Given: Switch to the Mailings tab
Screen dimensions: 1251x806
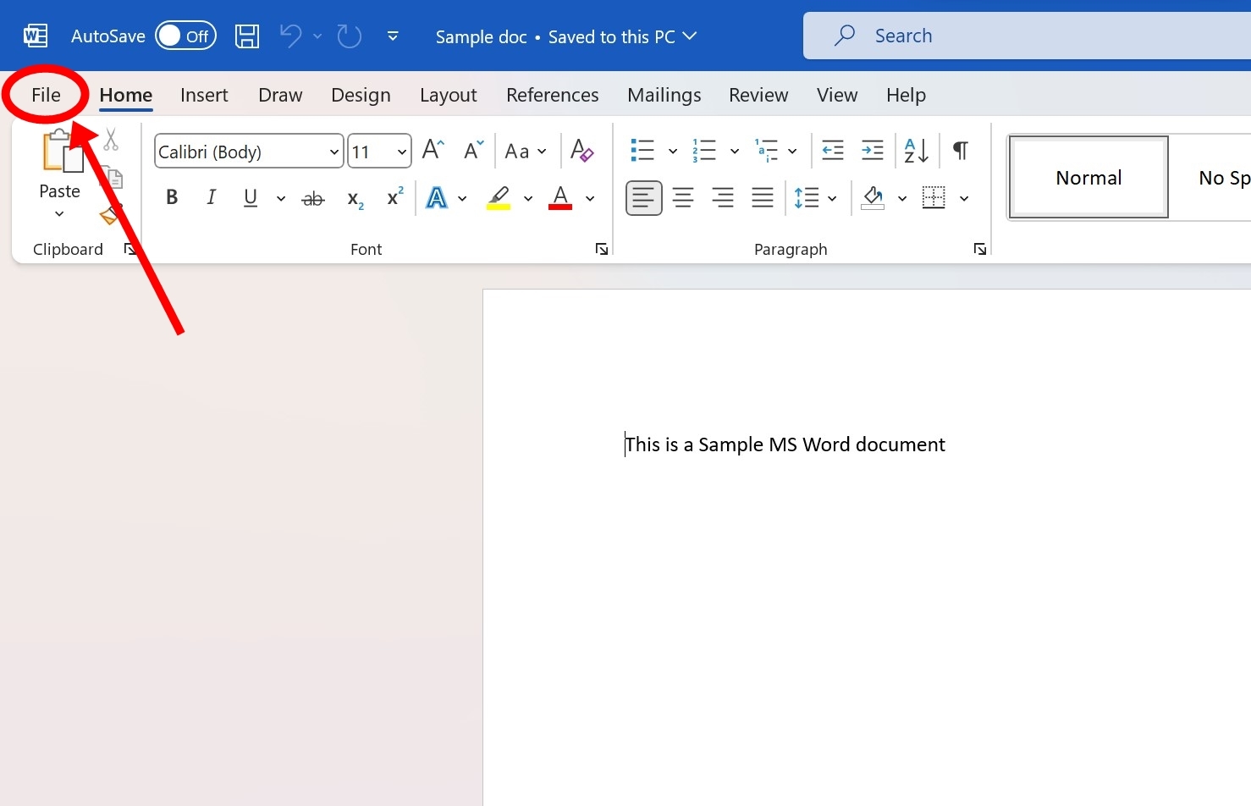Looking at the screenshot, I should pyautogui.click(x=664, y=95).
